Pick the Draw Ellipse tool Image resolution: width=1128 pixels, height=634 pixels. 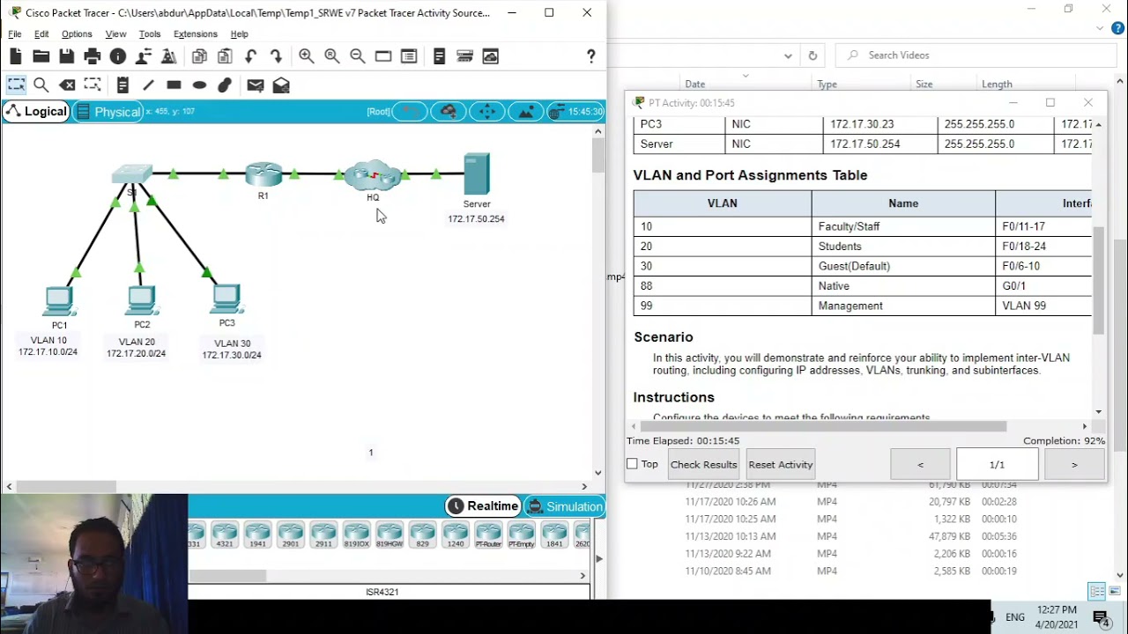(x=199, y=85)
